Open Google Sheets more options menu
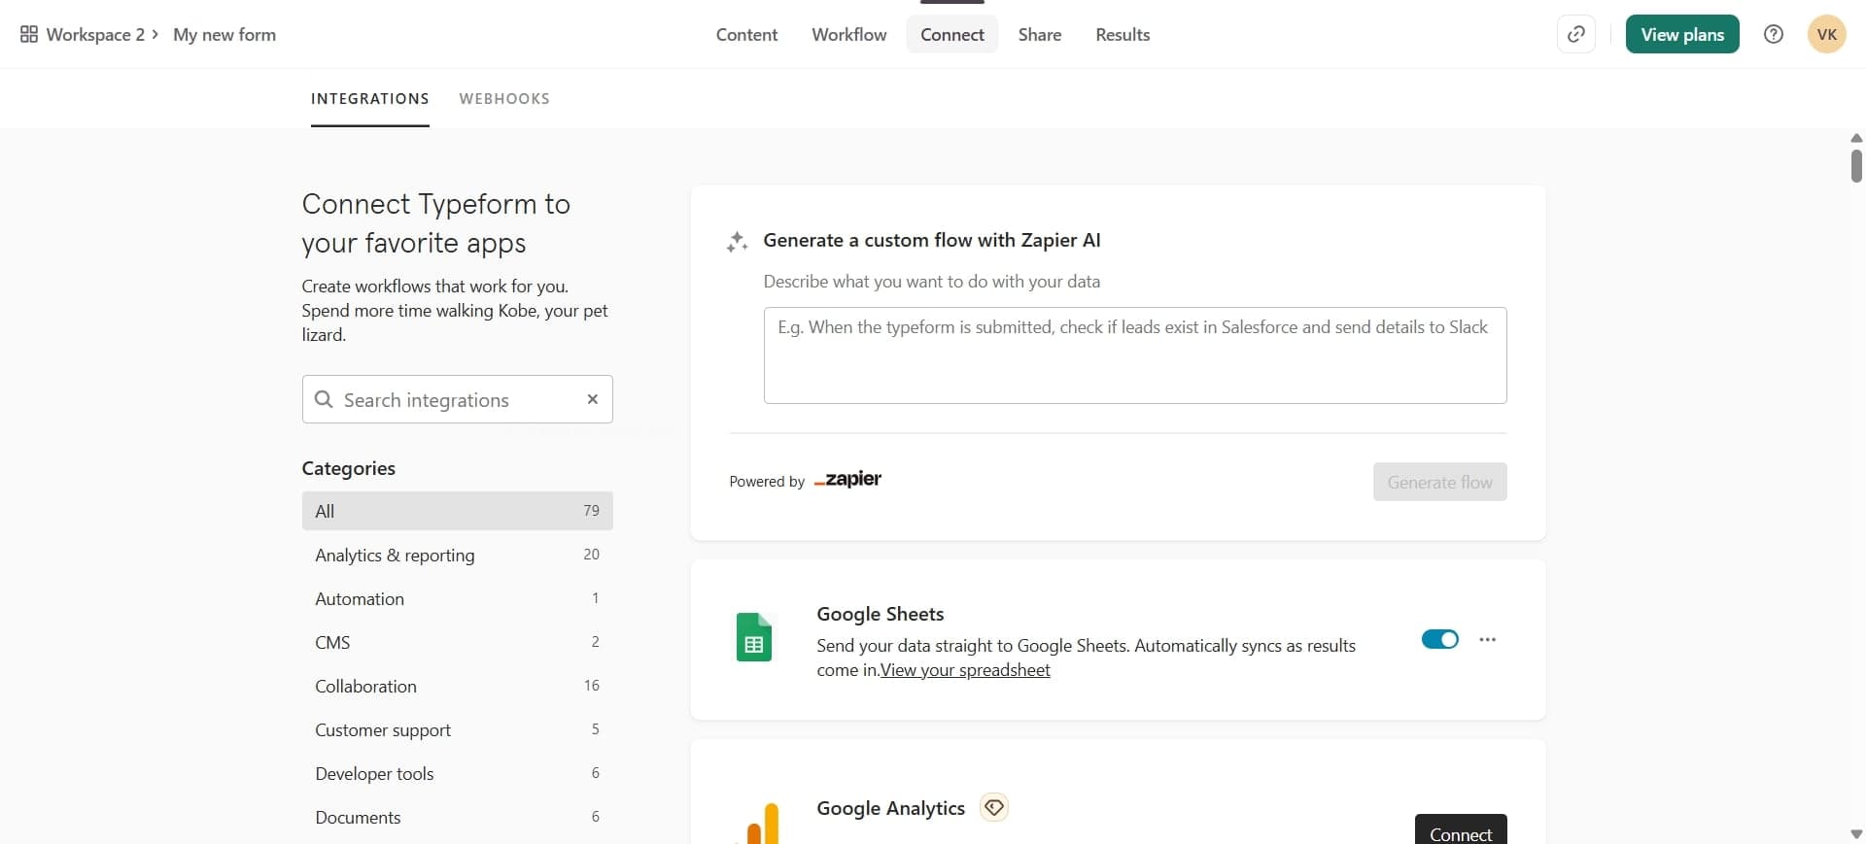 (x=1487, y=639)
